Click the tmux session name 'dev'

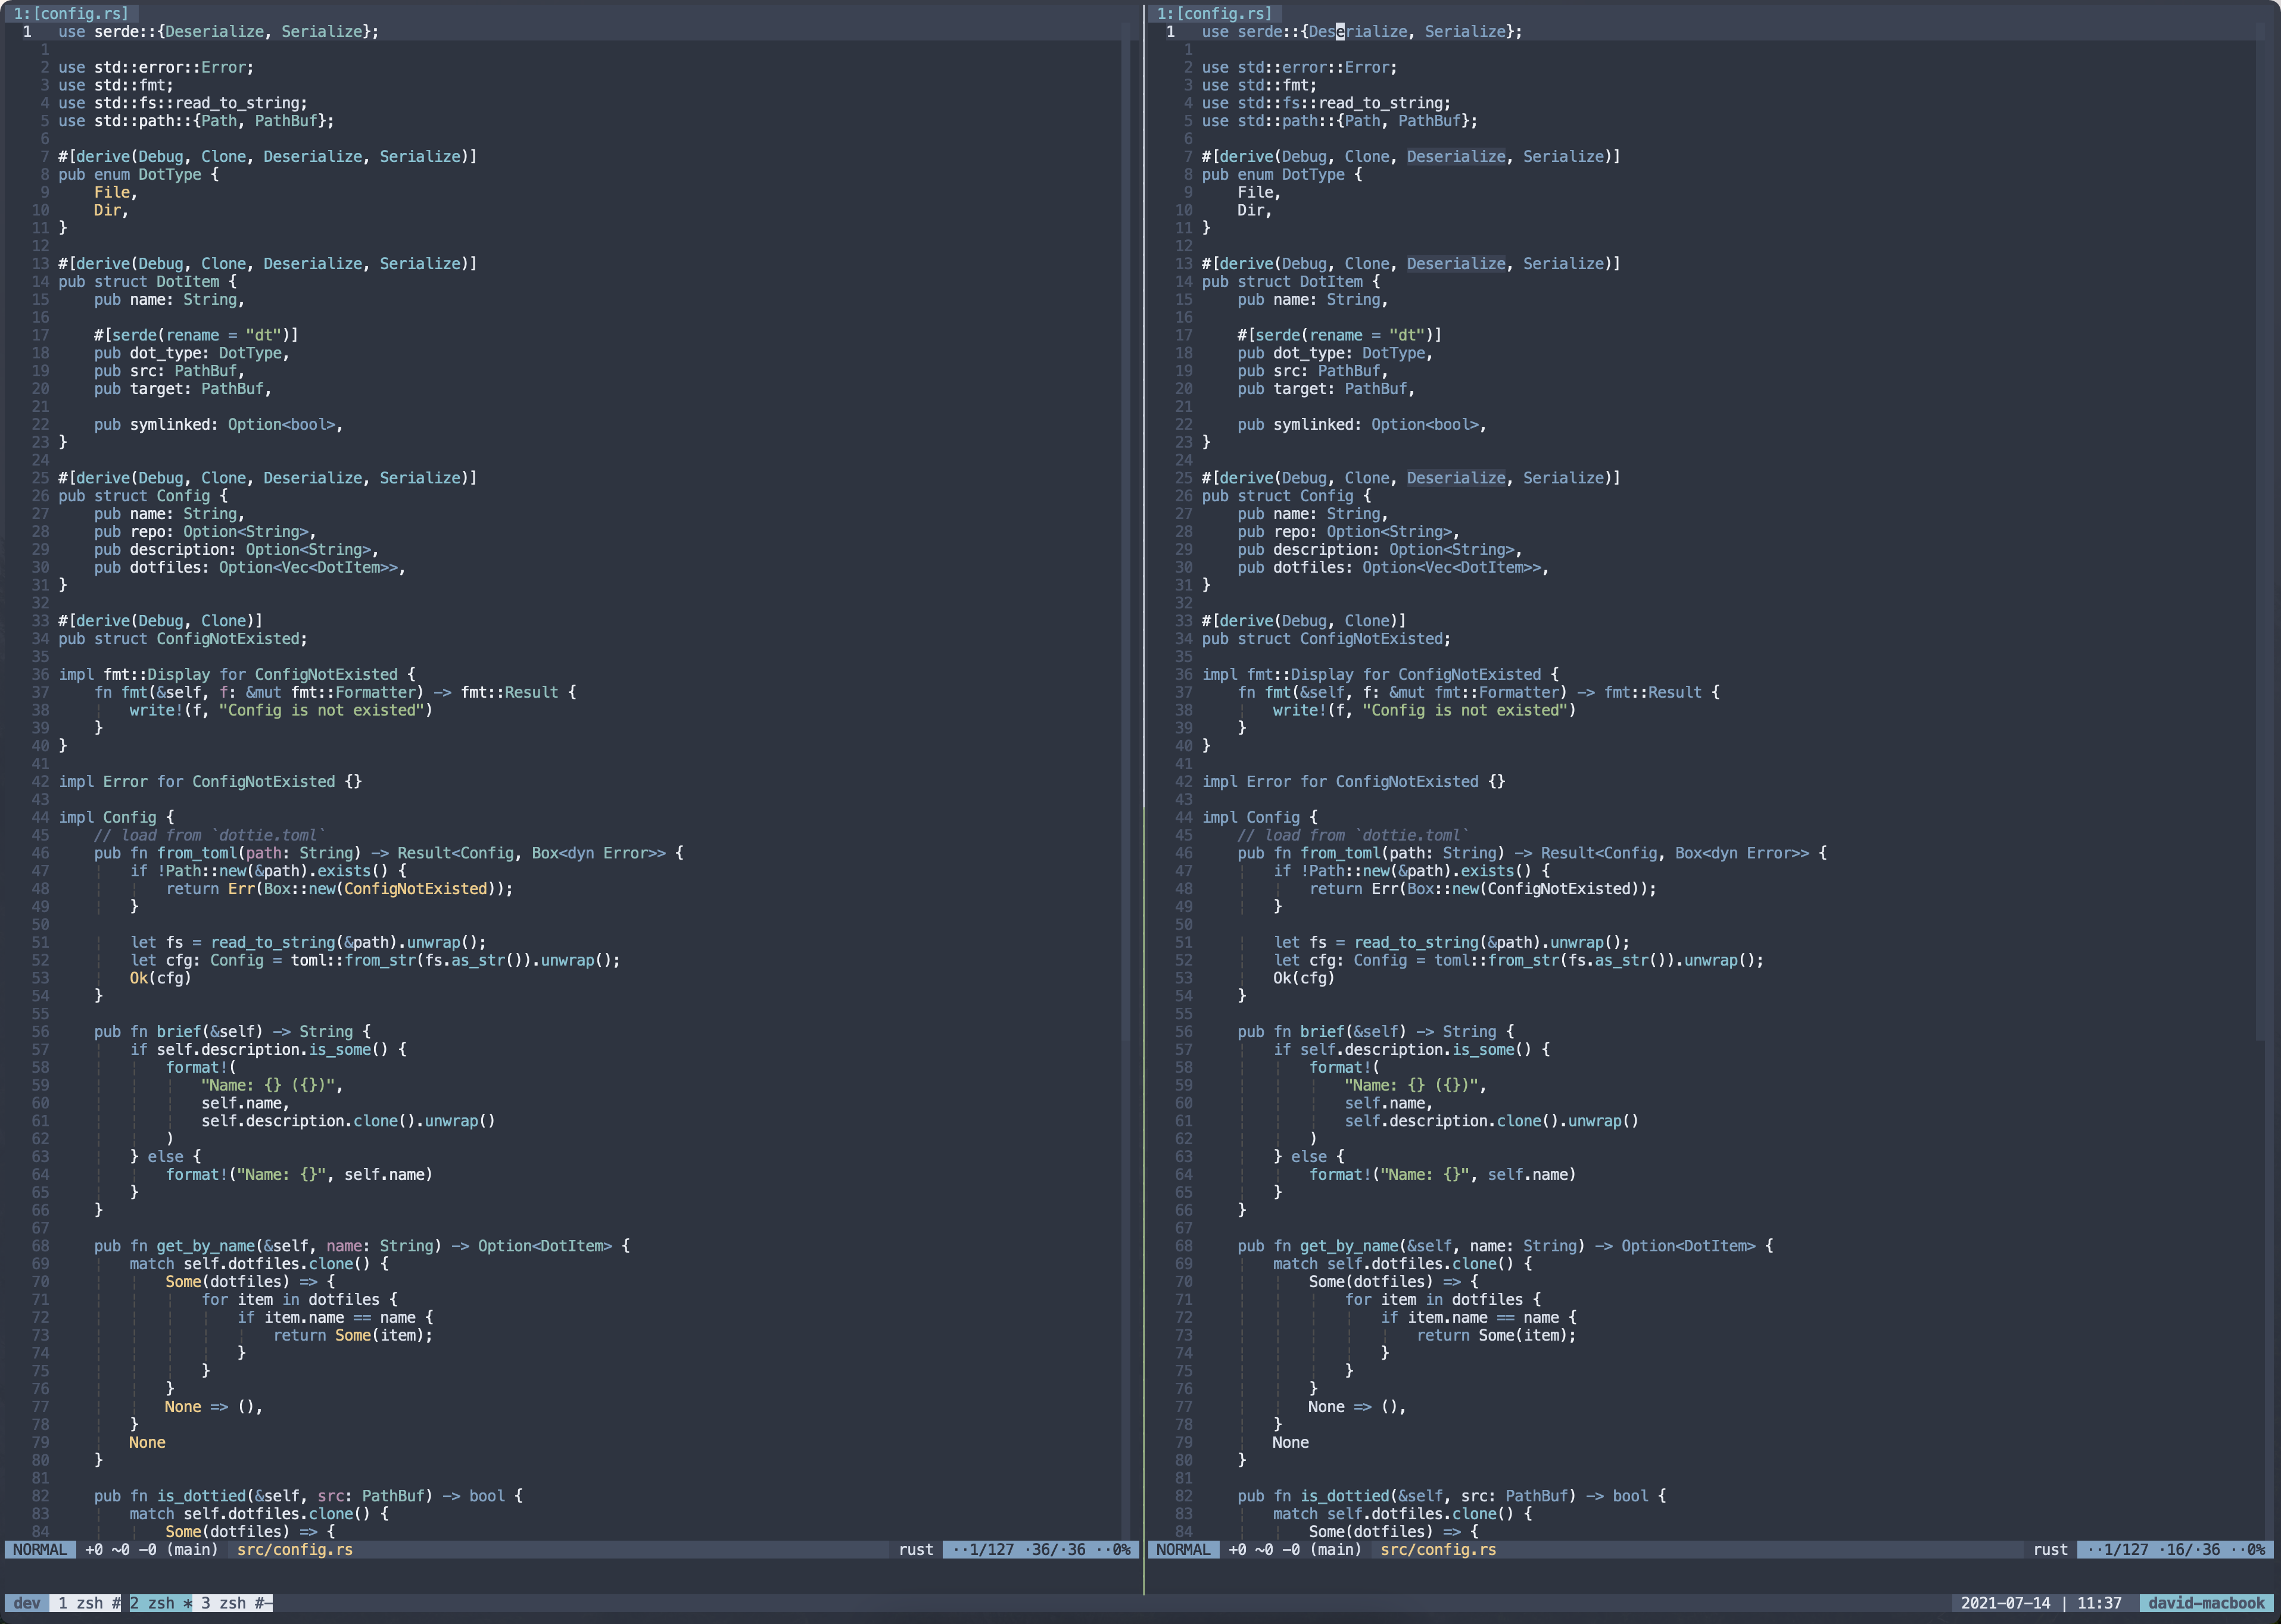point(27,1603)
